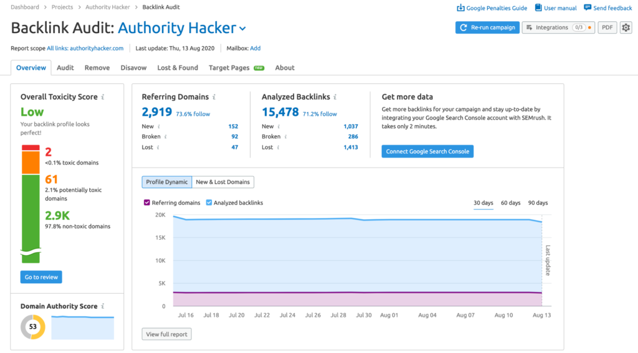Click the 1,037 new backlinks value
Screen dimensions: 638x353
click(351, 126)
